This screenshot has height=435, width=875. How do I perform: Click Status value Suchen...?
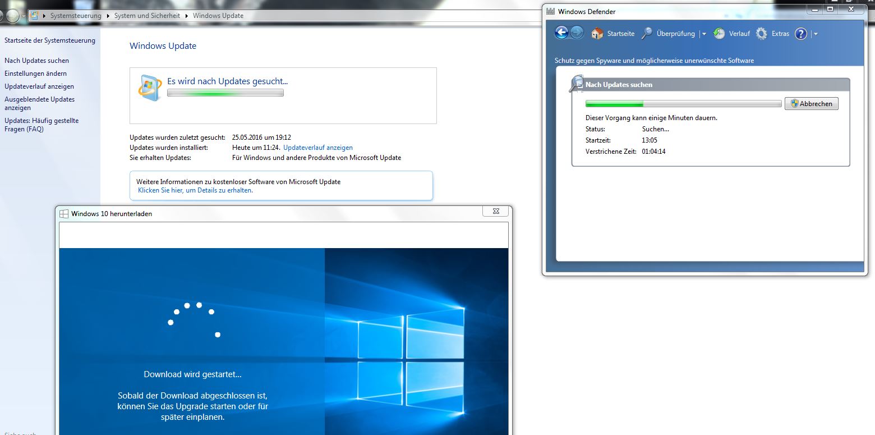tap(656, 129)
